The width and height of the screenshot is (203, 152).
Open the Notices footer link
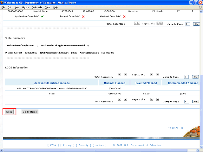coord(100,145)
